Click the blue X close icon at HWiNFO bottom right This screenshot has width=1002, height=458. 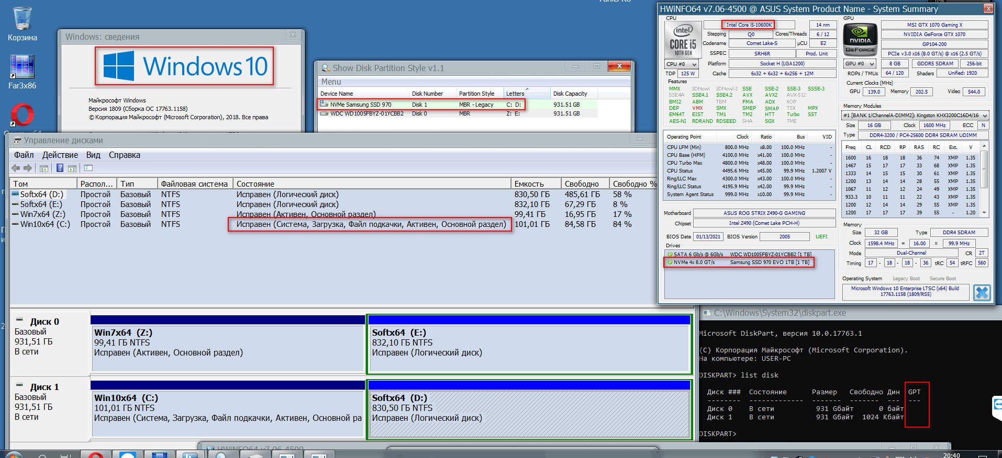tap(982, 293)
